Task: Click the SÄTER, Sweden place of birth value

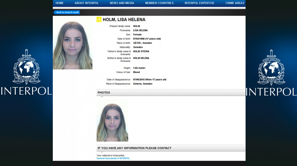Action: click(142, 43)
